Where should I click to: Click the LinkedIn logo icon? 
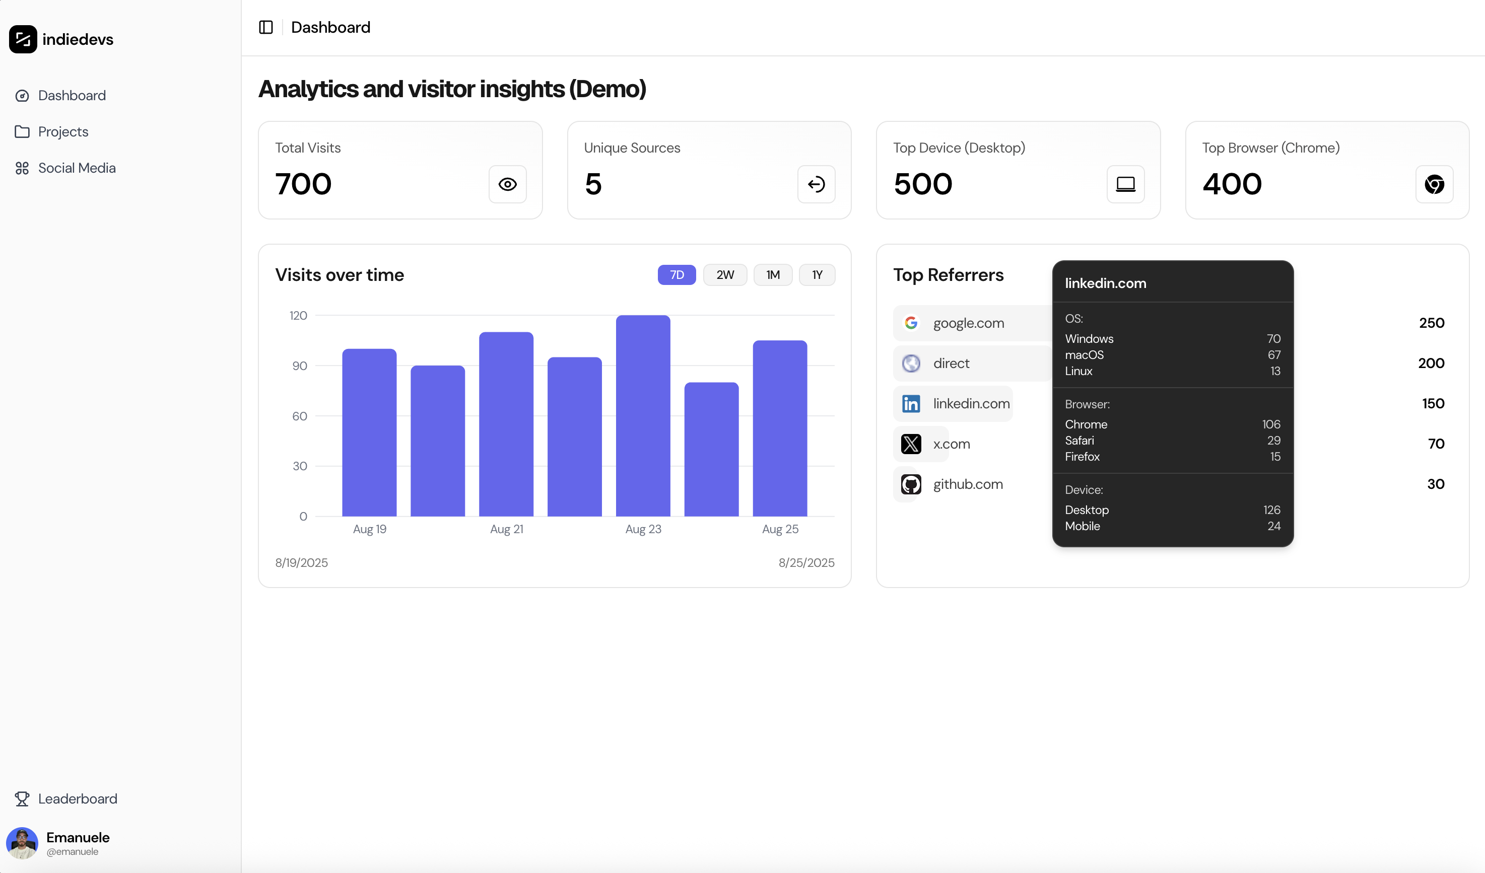coord(911,403)
